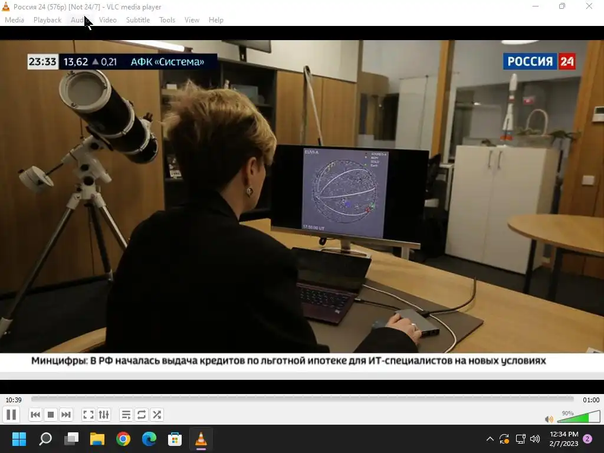Adjust the 90% volume slider
This screenshot has width=604, height=453.
point(578,416)
